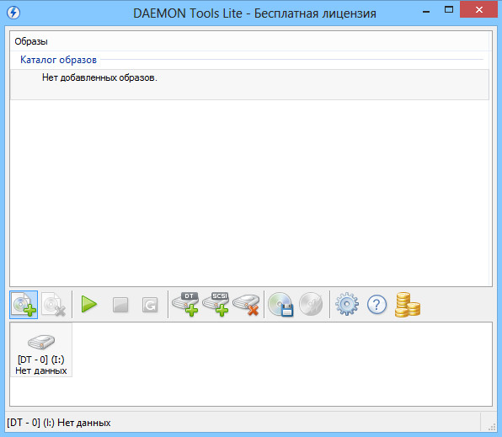The image size is (502, 437).
Task: Click the Нет добавленных образов message row
Action: point(249,84)
